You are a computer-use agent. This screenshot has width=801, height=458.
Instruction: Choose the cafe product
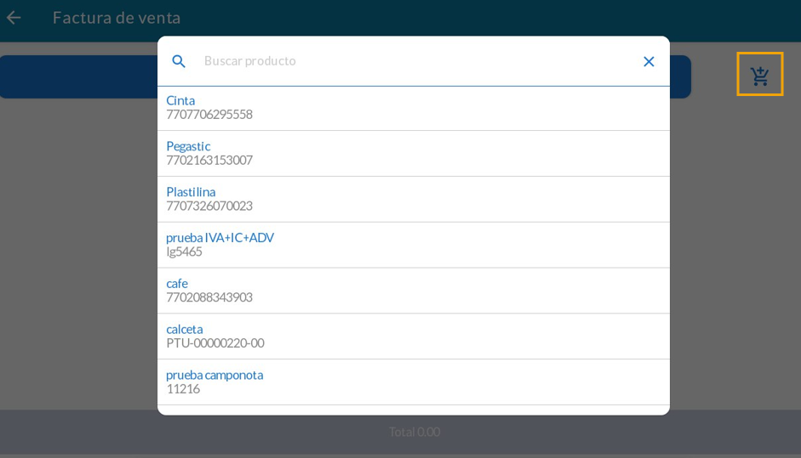coord(177,284)
